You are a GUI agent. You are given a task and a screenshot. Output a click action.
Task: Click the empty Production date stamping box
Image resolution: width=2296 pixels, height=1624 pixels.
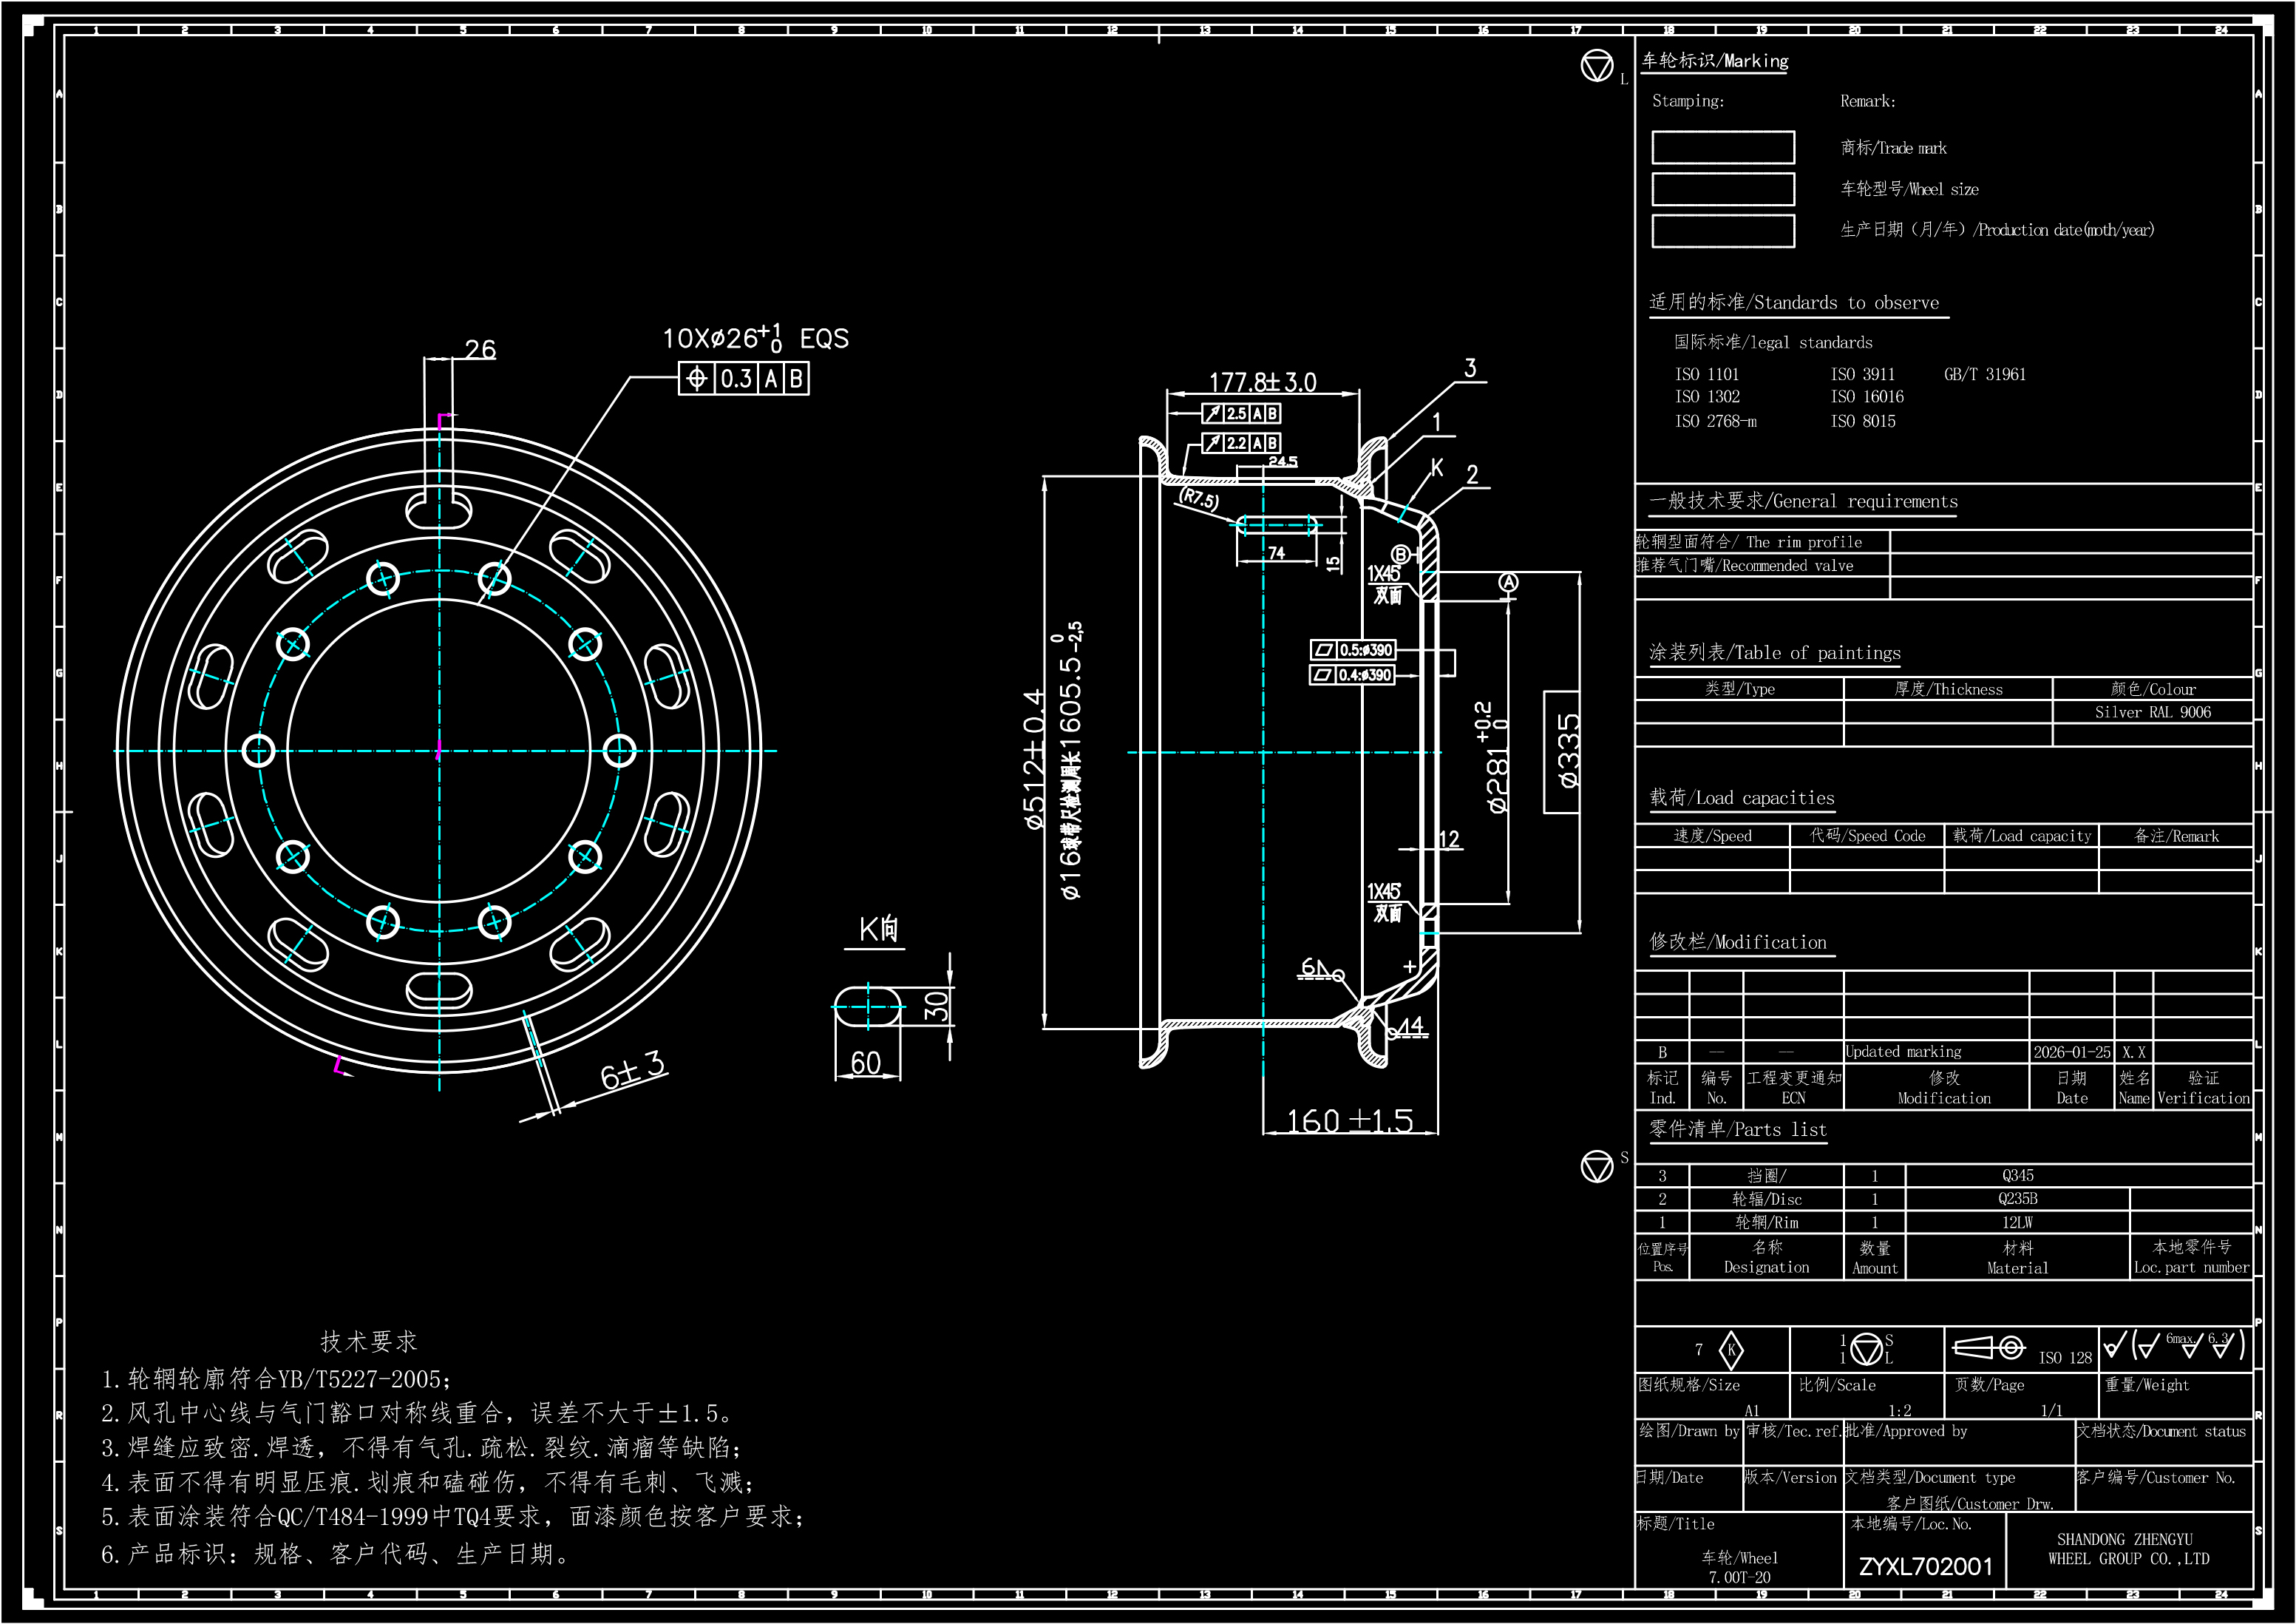[x=1722, y=230]
